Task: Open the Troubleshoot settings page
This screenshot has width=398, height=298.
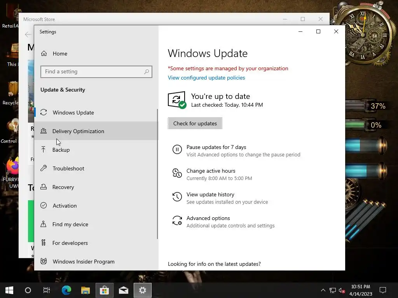Action: coord(96,168)
